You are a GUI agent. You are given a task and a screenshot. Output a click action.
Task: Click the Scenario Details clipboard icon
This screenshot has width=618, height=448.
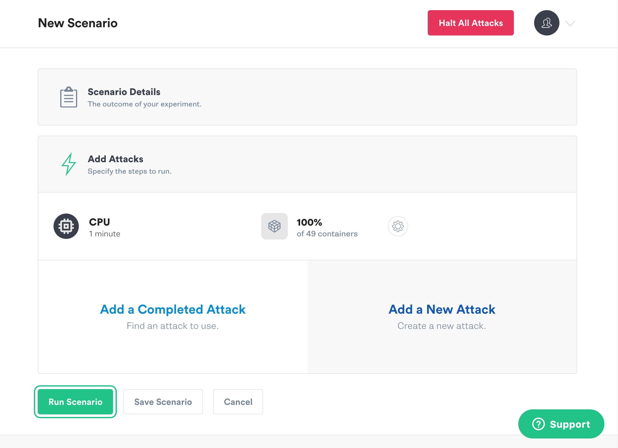point(69,97)
